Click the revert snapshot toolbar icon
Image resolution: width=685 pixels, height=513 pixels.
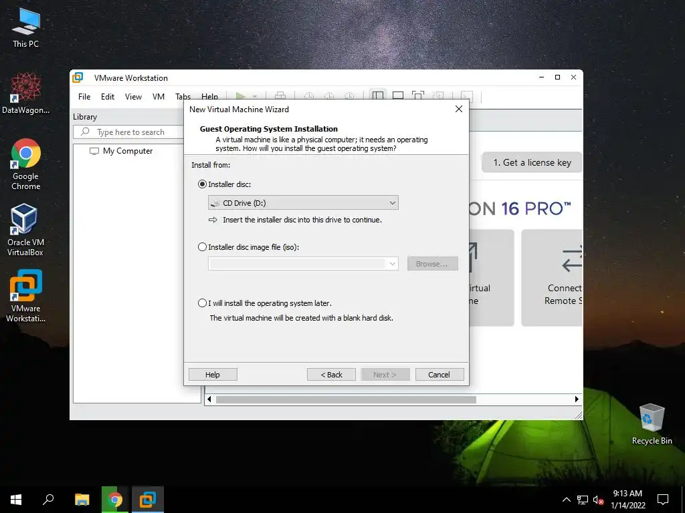tap(329, 96)
